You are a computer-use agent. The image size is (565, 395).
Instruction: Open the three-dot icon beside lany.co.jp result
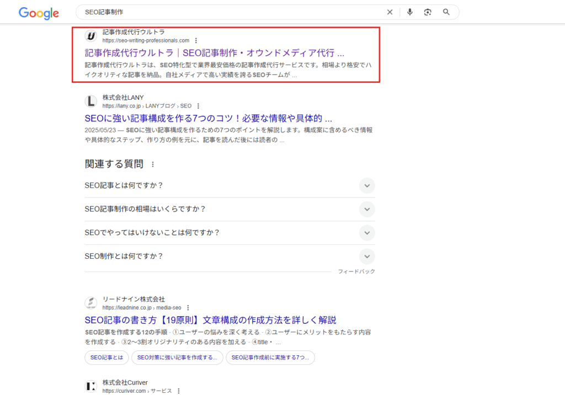click(x=198, y=105)
